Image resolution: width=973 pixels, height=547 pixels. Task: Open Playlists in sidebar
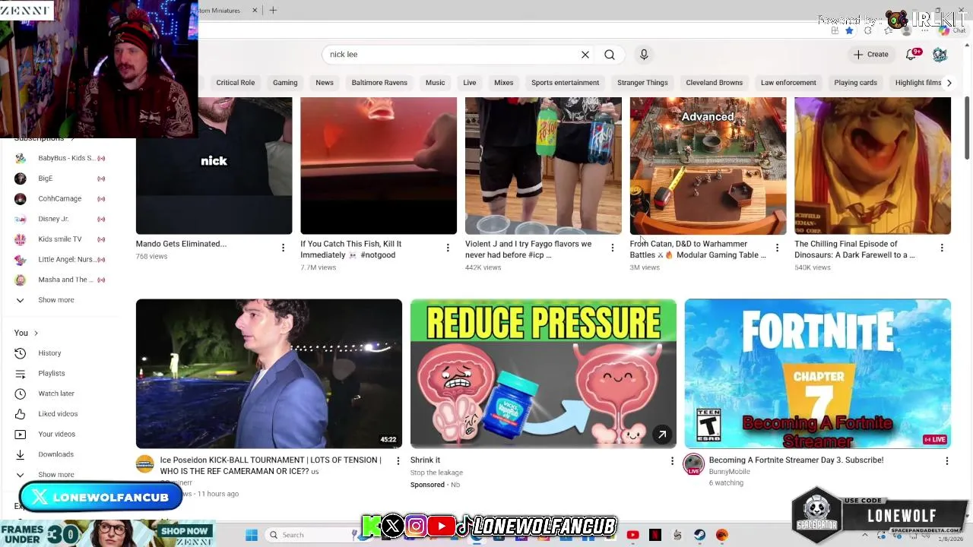pyautogui.click(x=61, y=374)
